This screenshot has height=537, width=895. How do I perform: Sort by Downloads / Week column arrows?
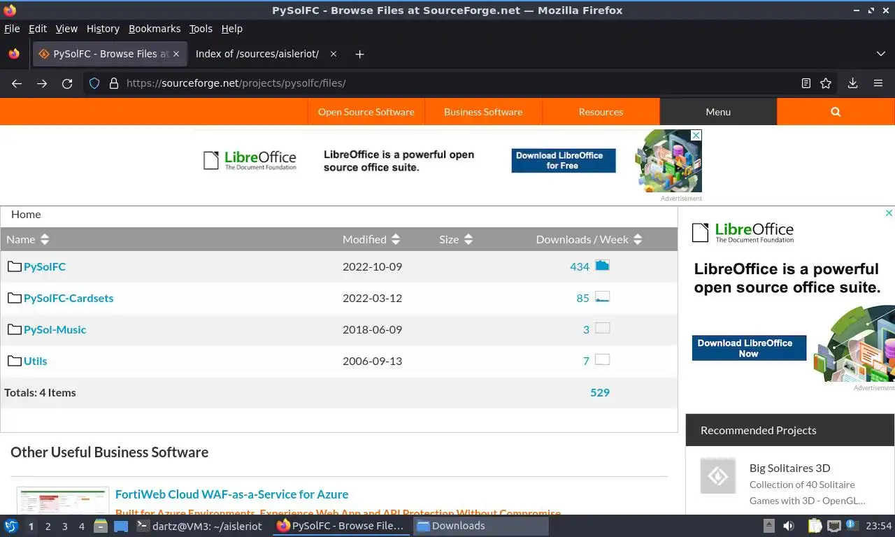pyautogui.click(x=638, y=239)
